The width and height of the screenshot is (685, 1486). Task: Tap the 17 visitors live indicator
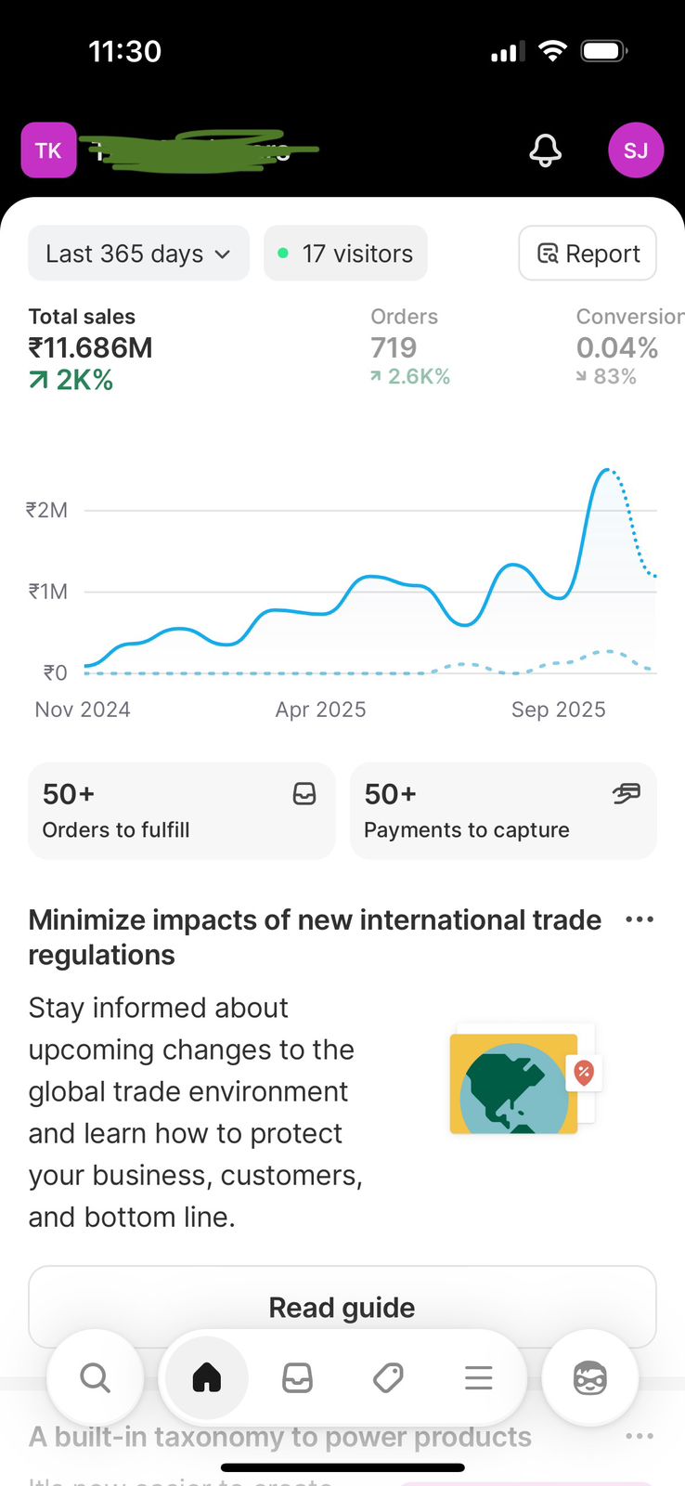coord(346,254)
